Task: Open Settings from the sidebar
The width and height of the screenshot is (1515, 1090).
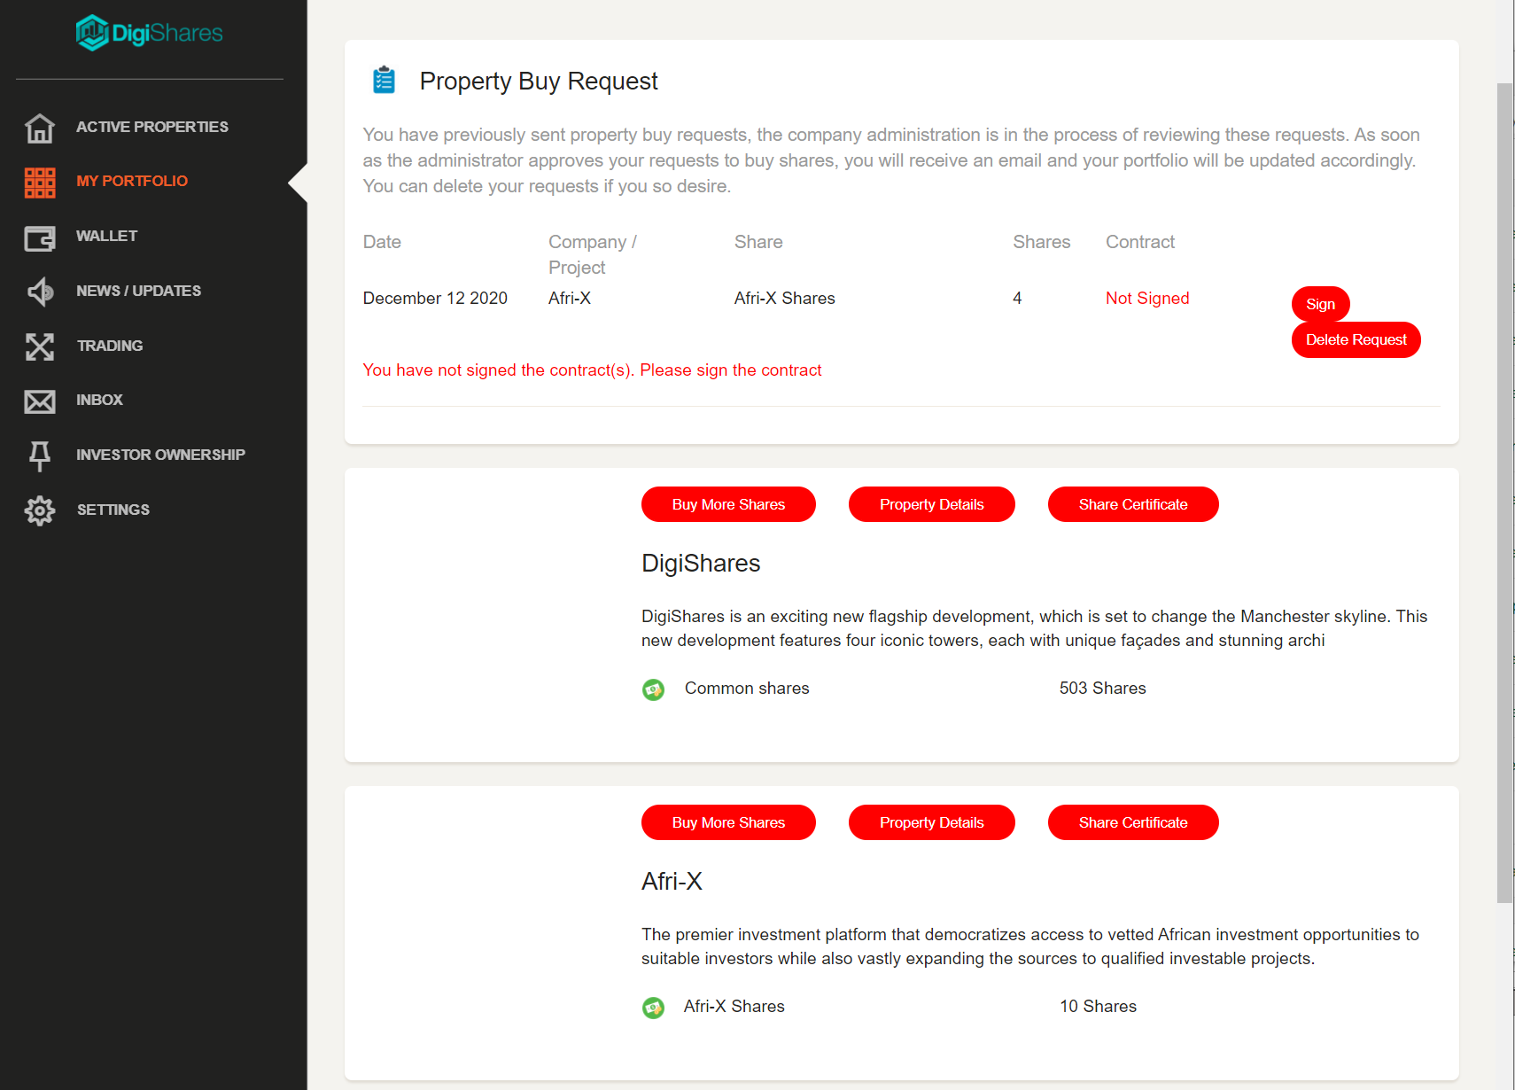Action: [x=113, y=510]
